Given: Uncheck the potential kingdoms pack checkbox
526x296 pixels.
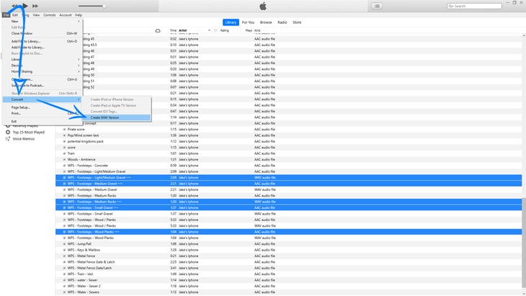Looking at the screenshot, I should (64, 141).
